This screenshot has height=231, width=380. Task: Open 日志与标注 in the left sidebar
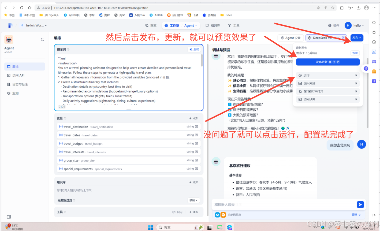pos(25,84)
